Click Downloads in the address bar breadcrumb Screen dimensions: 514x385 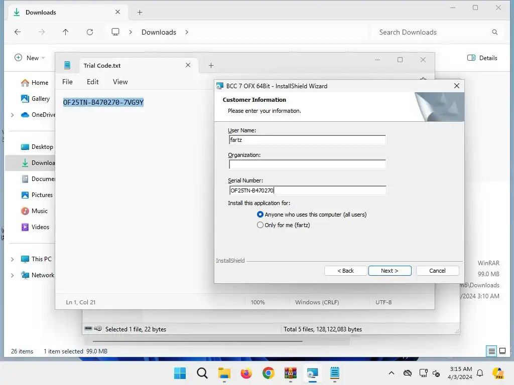pyautogui.click(x=159, y=32)
